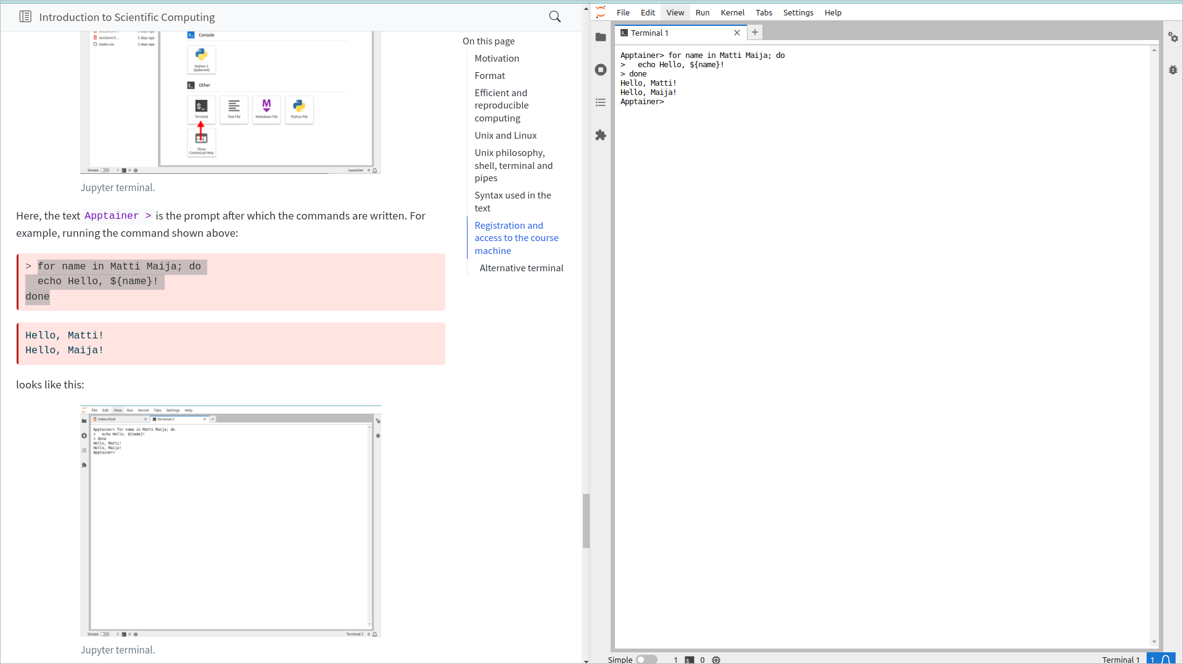Click the terminal output screenshot thumbnail
Screen dimensions: 1183x664
pos(231,521)
